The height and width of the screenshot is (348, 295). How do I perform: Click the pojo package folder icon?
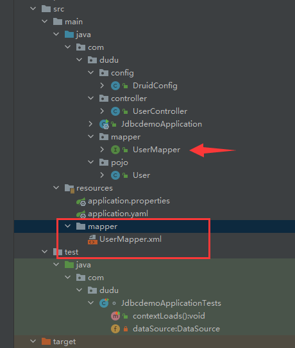click(104, 162)
